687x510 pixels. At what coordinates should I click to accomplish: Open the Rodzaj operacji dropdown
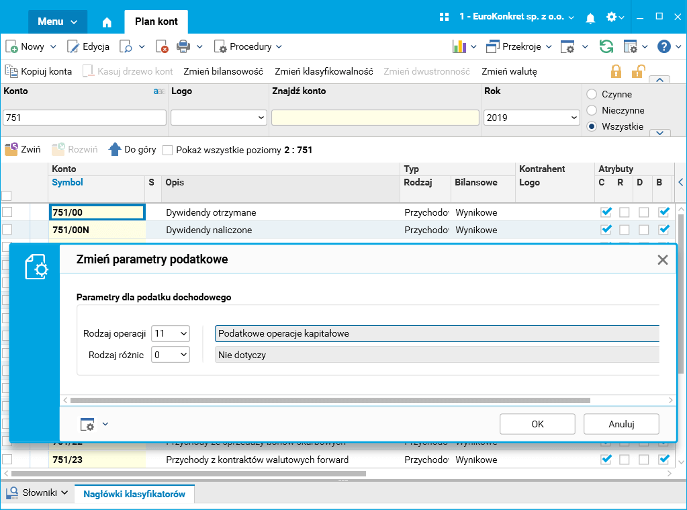click(171, 334)
